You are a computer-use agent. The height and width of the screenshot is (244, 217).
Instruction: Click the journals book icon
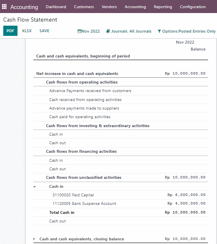pyautogui.click(x=108, y=31)
